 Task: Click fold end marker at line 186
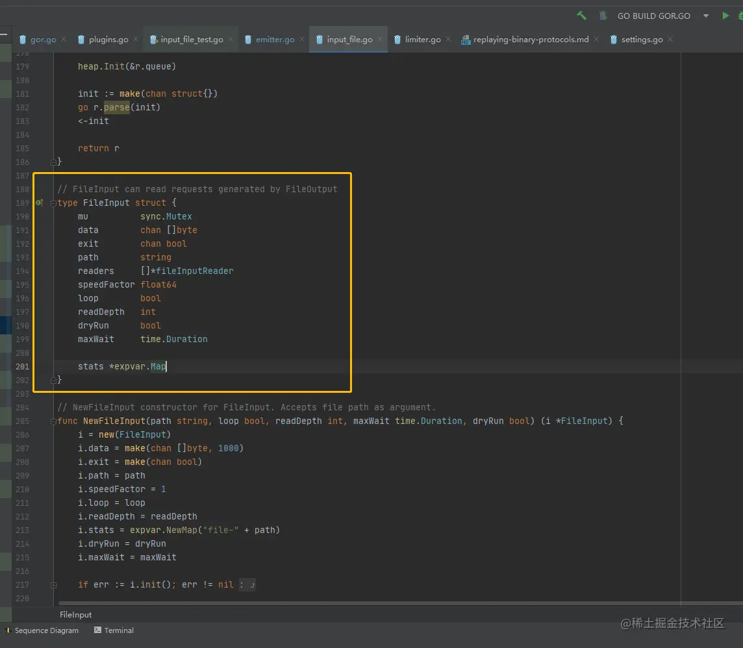[x=53, y=162]
